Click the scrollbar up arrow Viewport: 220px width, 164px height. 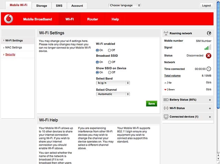pyautogui.click(x=218, y=155)
